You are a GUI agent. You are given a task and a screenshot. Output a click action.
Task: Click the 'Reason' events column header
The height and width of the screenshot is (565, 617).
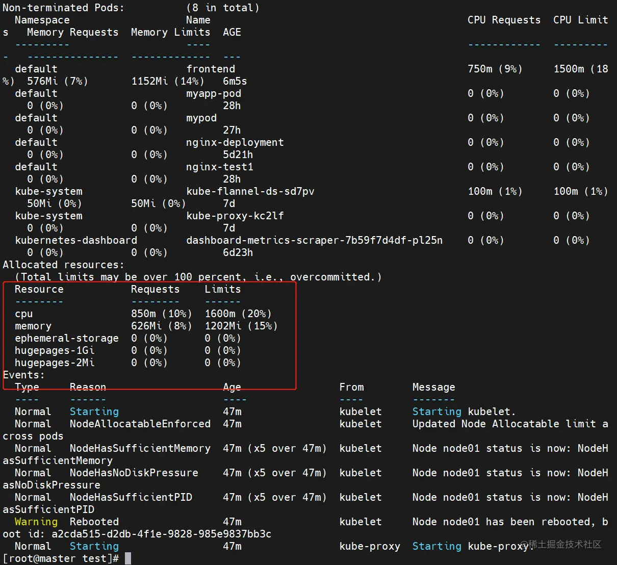point(88,387)
